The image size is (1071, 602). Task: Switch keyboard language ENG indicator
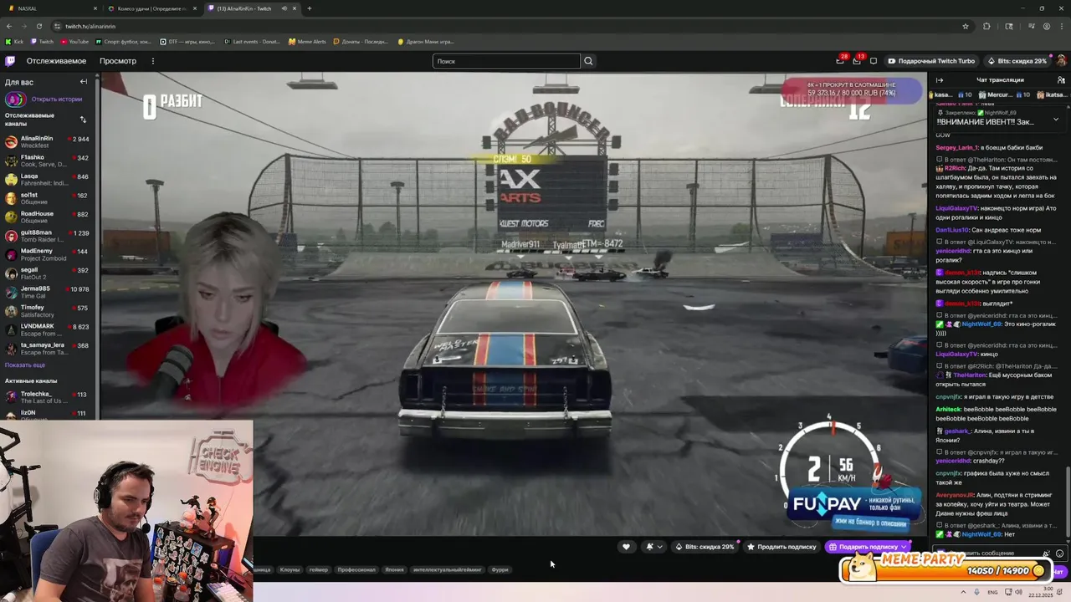[x=992, y=592]
